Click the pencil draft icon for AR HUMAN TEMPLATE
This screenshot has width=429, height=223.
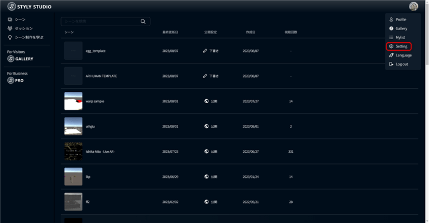pyautogui.click(x=205, y=76)
